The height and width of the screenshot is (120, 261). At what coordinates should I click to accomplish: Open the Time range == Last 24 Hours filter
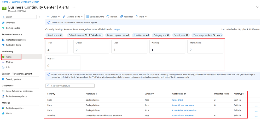click(x=207, y=35)
